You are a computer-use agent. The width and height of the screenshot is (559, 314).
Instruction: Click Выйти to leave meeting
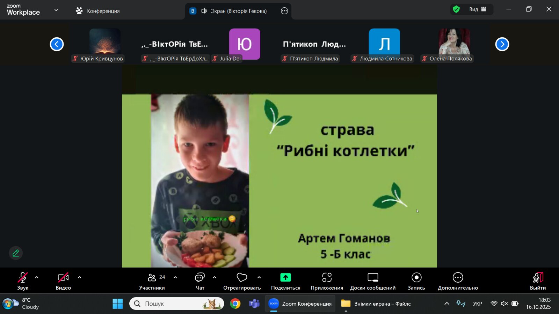point(538,281)
